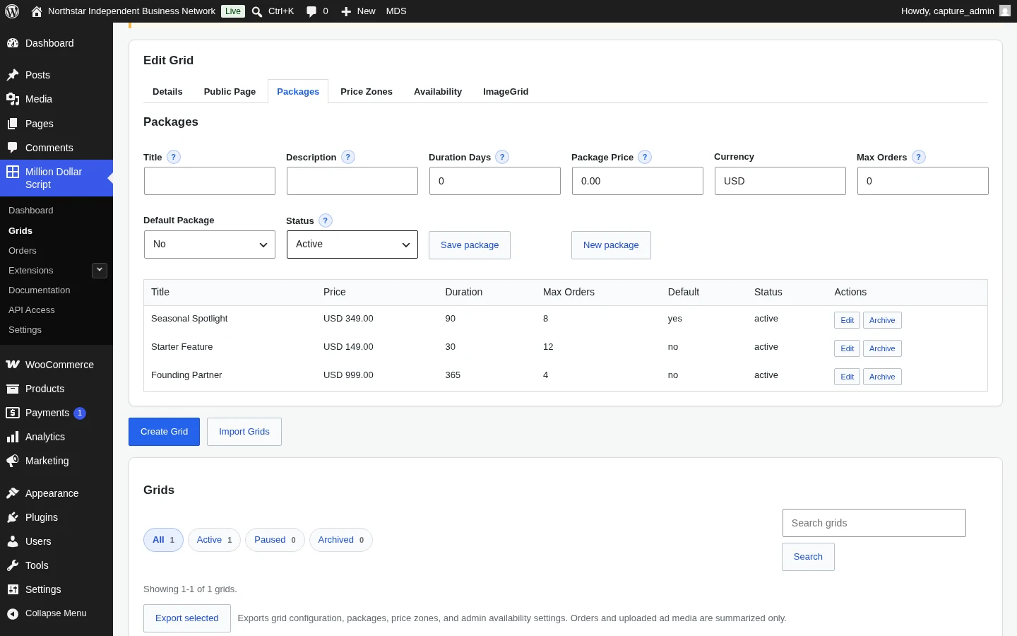Image resolution: width=1017 pixels, height=636 pixels.
Task: Click the Users person icon
Action: pos(13,541)
